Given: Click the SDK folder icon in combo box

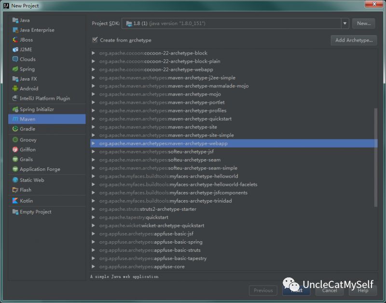Looking at the screenshot, I should pos(129,24).
